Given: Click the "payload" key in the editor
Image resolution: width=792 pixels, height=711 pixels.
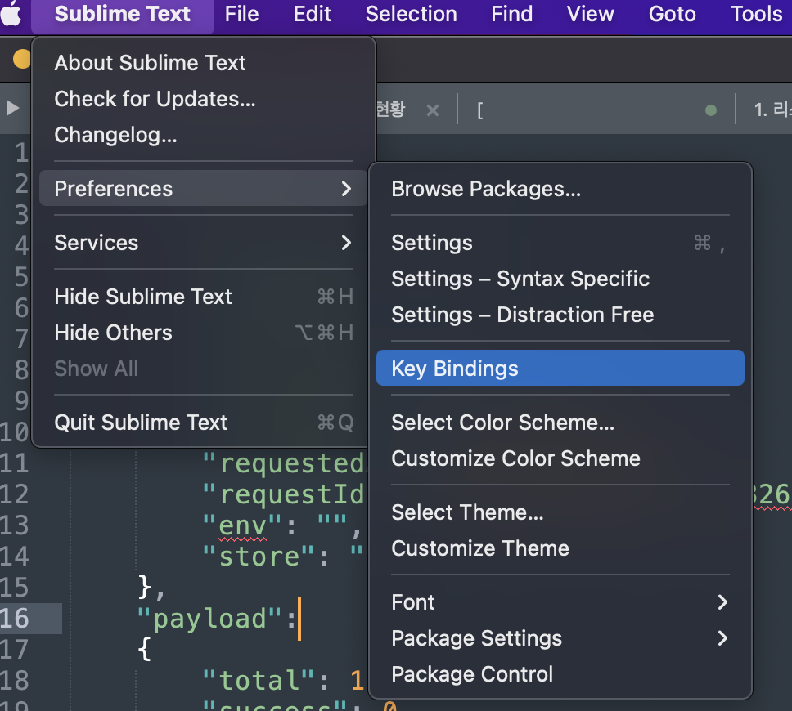Looking at the screenshot, I should click(209, 618).
